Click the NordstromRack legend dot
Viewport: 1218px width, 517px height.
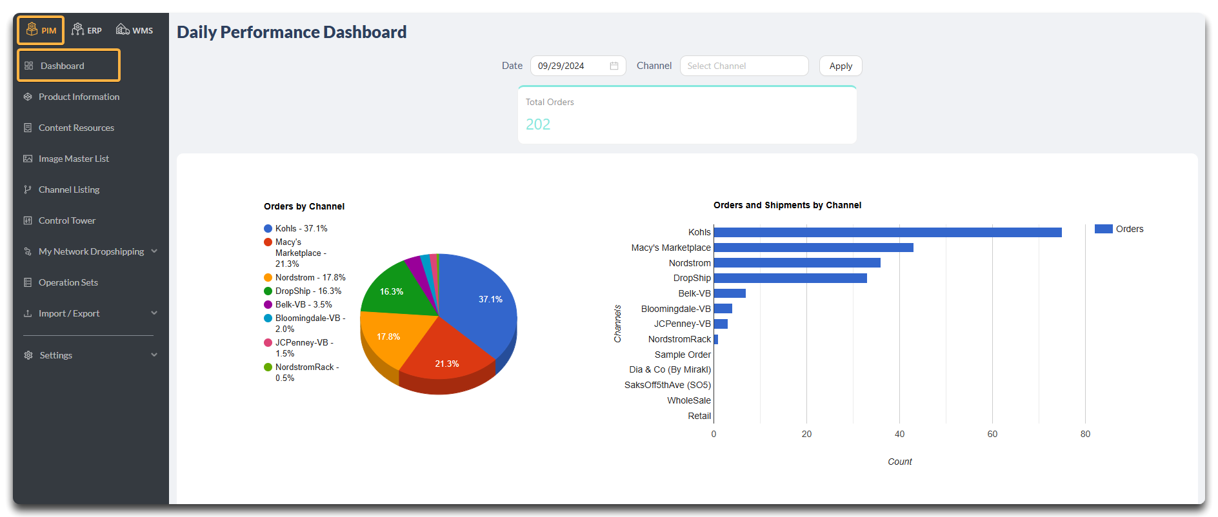268,367
